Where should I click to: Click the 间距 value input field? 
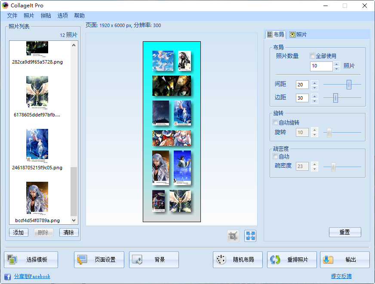302,85
